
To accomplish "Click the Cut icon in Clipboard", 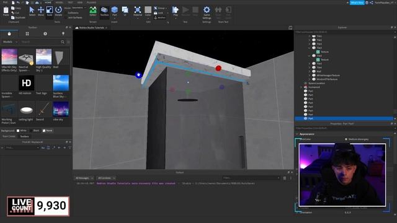I will tap(13, 12).
